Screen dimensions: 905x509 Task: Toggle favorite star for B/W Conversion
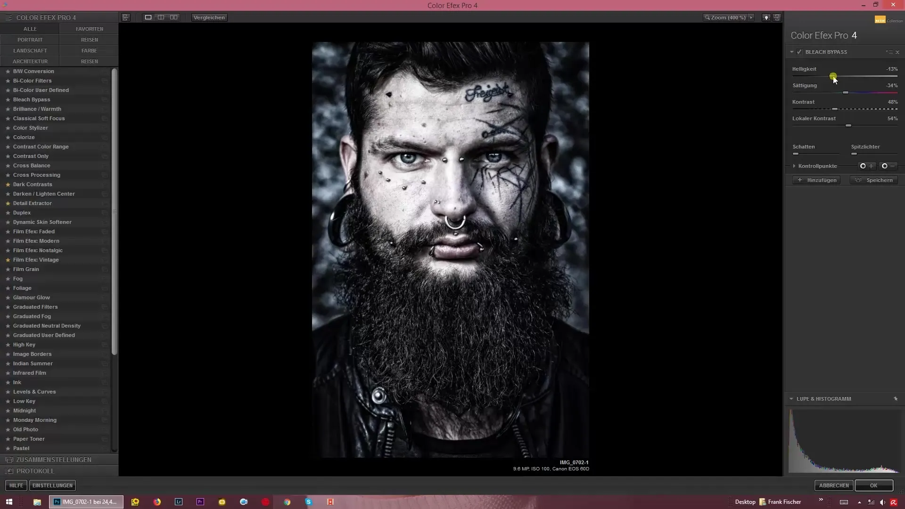click(8, 71)
